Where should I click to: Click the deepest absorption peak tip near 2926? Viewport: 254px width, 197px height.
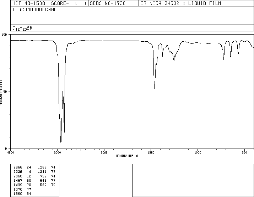point(61,142)
